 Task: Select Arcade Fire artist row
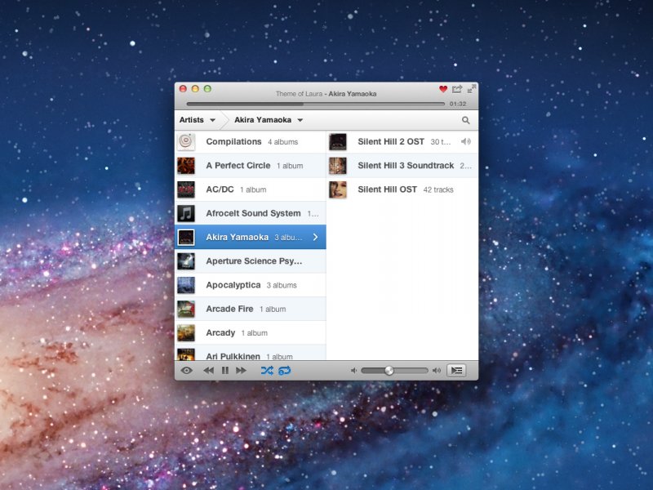pyautogui.click(x=251, y=309)
